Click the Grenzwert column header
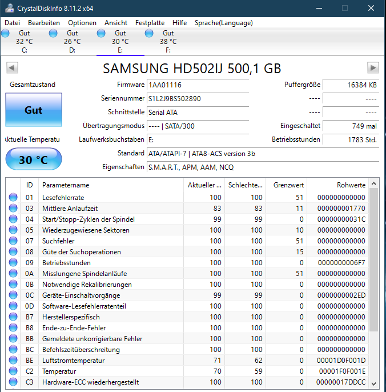 (x=287, y=185)
